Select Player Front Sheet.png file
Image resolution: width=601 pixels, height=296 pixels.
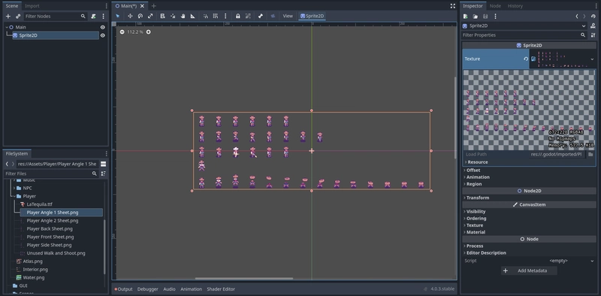[x=50, y=237]
